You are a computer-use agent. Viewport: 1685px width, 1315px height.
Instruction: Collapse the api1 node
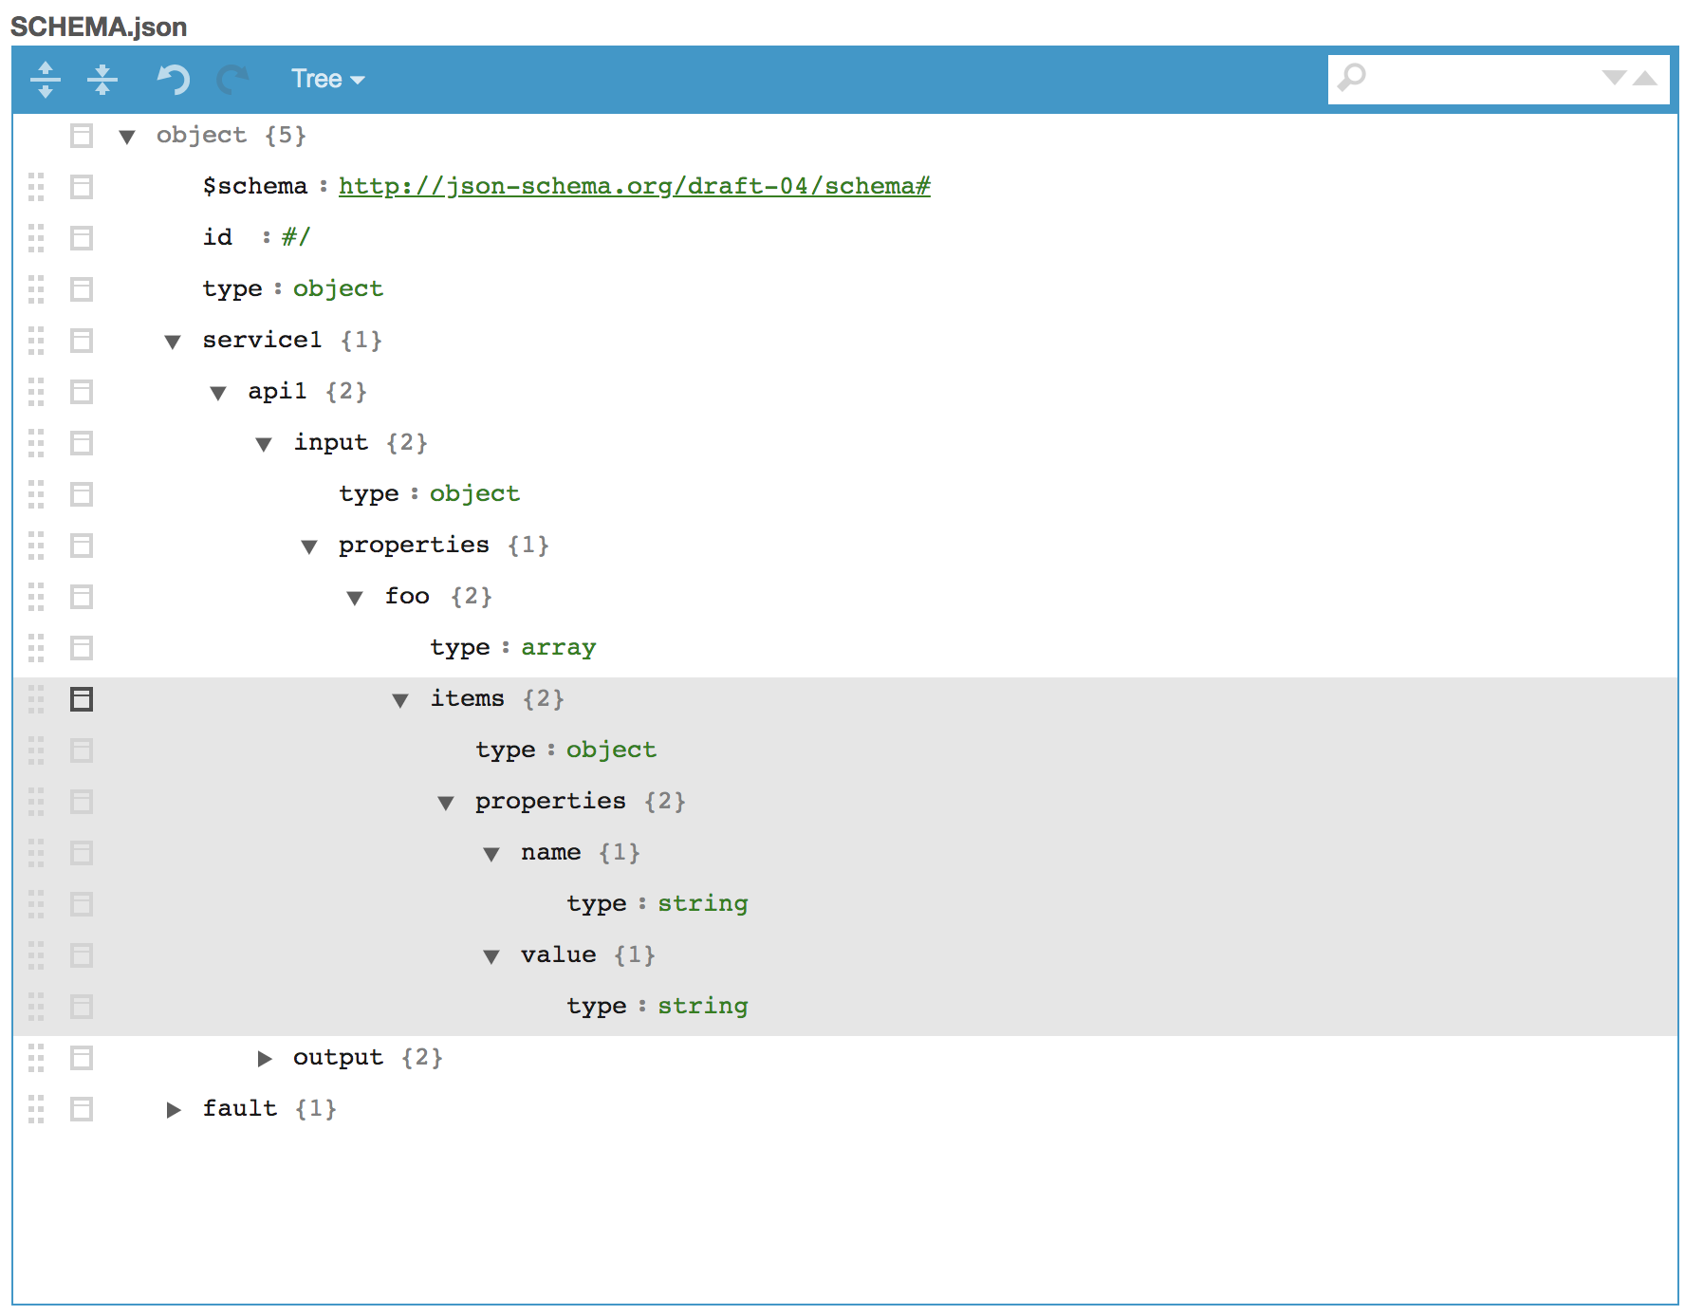pyautogui.click(x=218, y=393)
